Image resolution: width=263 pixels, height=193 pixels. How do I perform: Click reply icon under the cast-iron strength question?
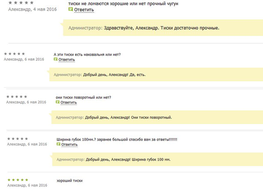coord(71,9)
